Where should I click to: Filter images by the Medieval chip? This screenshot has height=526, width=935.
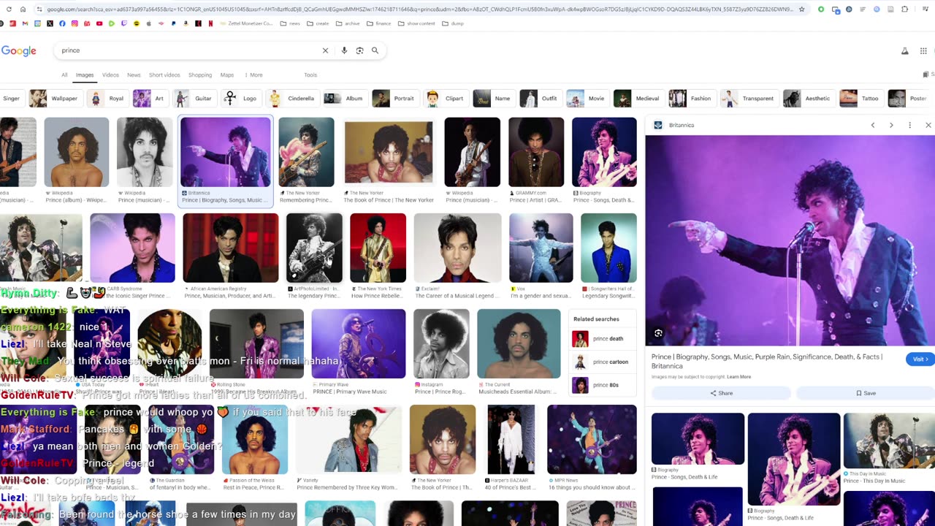tap(638, 99)
